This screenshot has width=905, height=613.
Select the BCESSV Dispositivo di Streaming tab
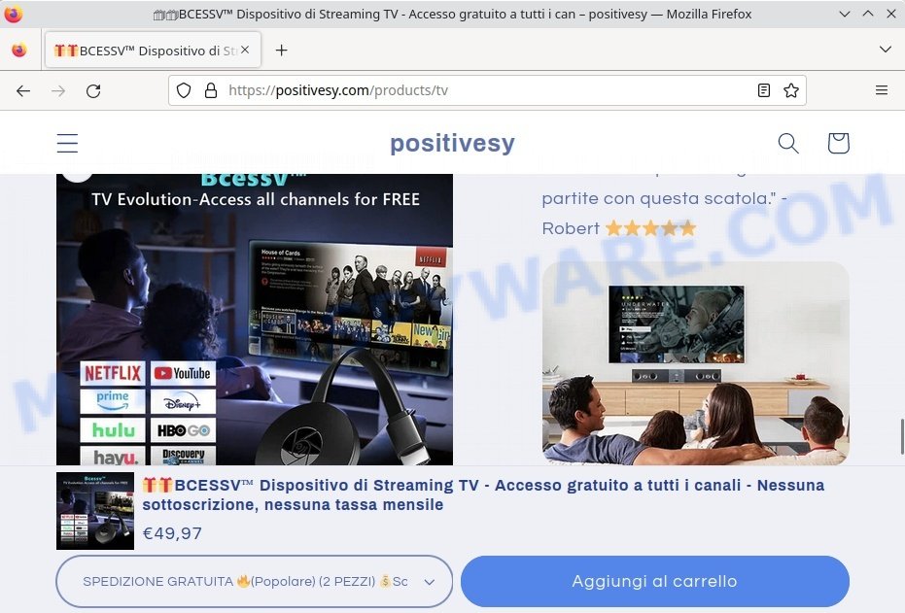point(153,51)
